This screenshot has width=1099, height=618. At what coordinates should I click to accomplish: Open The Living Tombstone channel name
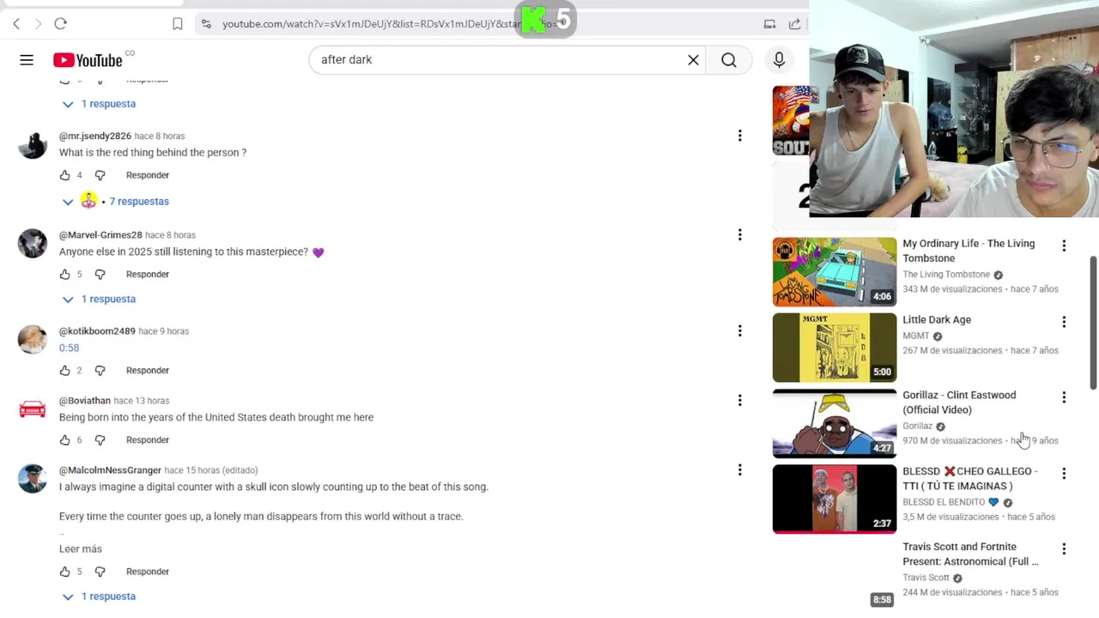coord(946,275)
